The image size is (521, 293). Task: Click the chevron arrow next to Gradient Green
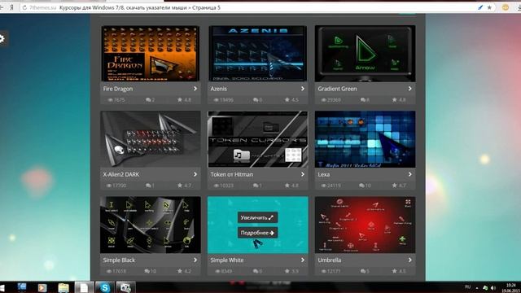point(410,89)
